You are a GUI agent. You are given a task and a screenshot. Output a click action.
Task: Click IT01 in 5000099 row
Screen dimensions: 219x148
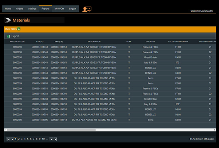coord(178,104)
